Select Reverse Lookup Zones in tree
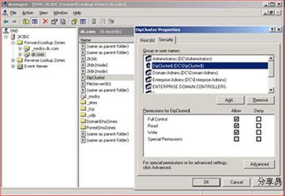The width and height of the screenshot is (285, 196). click(45, 61)
